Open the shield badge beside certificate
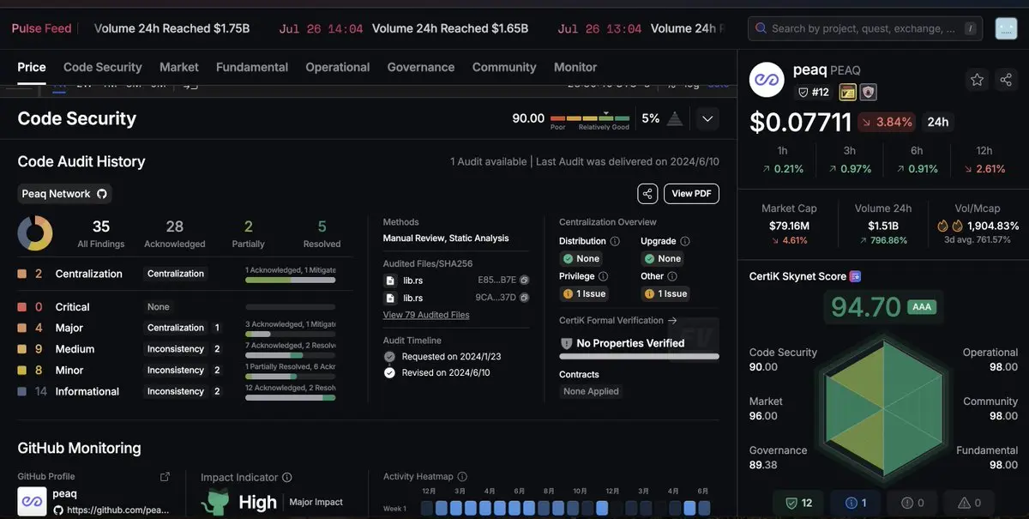The height and width of the screenshot is (519, 1029). [868, 92]
